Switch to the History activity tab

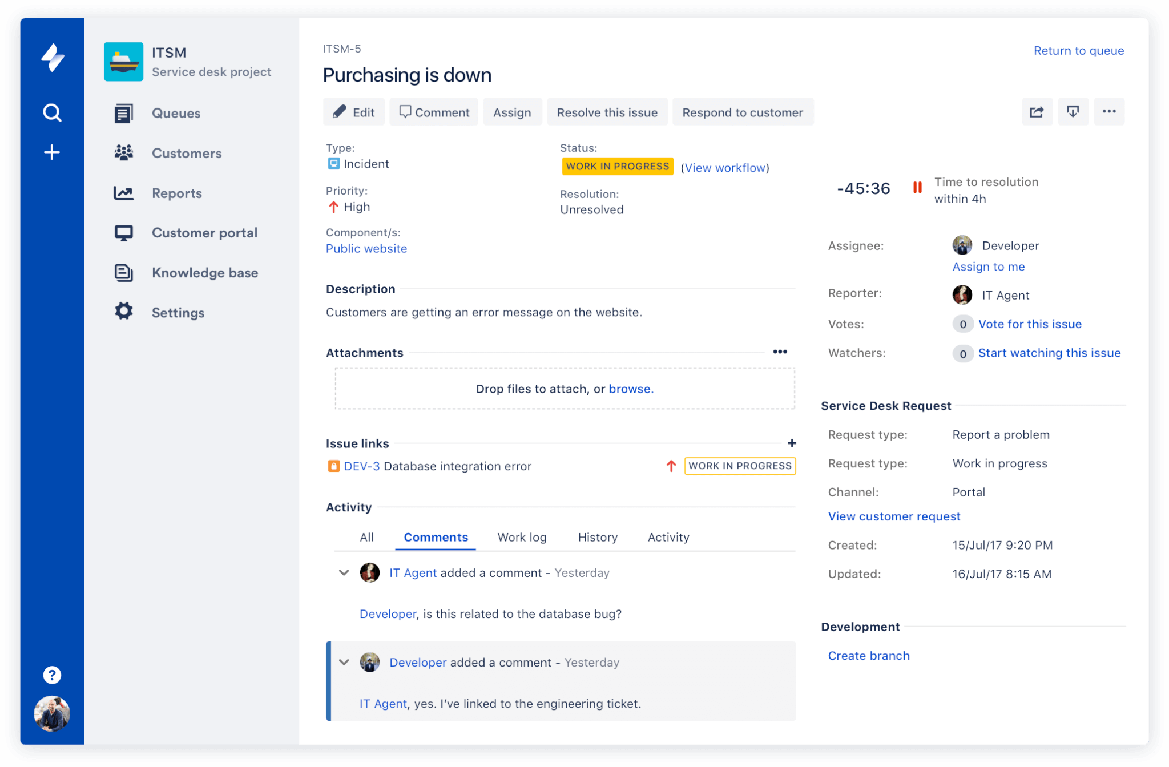[x=596, y=536]
